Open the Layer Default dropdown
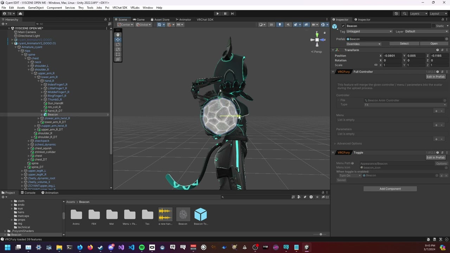This screenshot has width=450, height=253. click(x=426, y=32)
